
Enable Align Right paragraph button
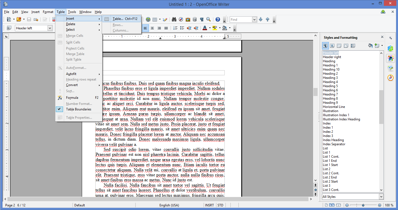[159, 28]
